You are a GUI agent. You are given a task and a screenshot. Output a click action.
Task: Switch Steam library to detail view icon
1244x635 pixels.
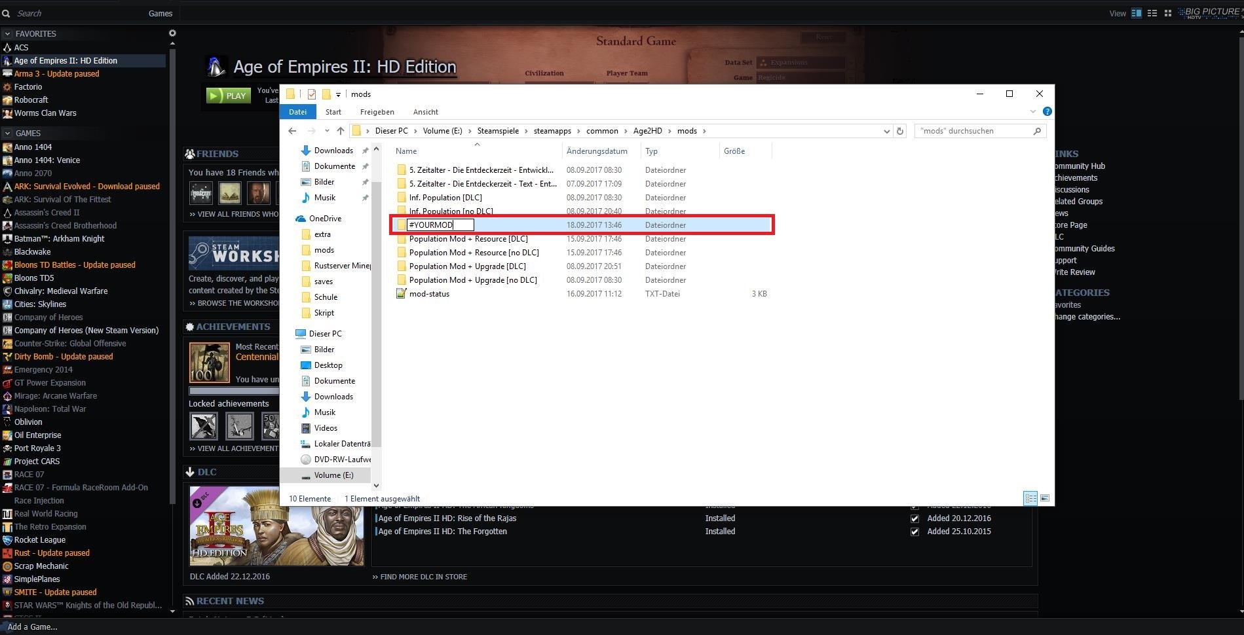(1137, 13)
